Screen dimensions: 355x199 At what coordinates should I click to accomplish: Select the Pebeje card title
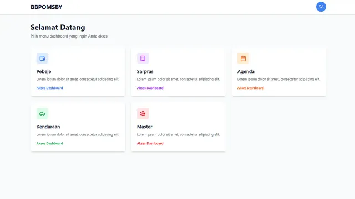[44, 71]
